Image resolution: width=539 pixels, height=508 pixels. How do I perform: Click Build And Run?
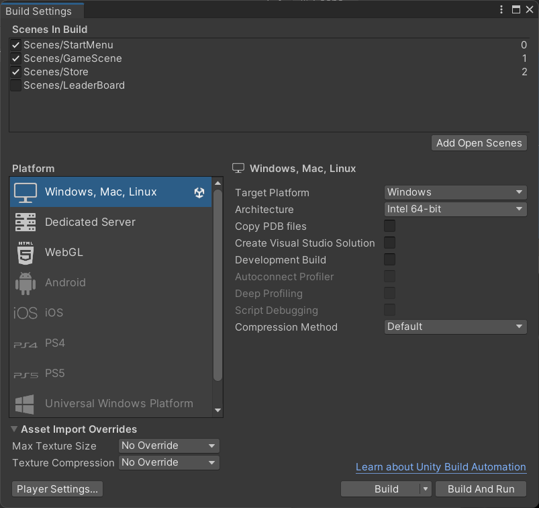481,489
